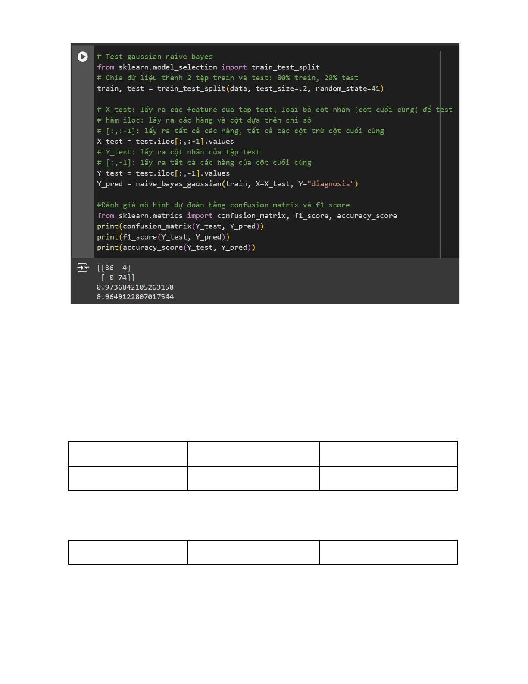Click the comment '# [:,-1]: lấy ra tất cả các hàng'
Viewport: 528px width, 684px height.
204,162
